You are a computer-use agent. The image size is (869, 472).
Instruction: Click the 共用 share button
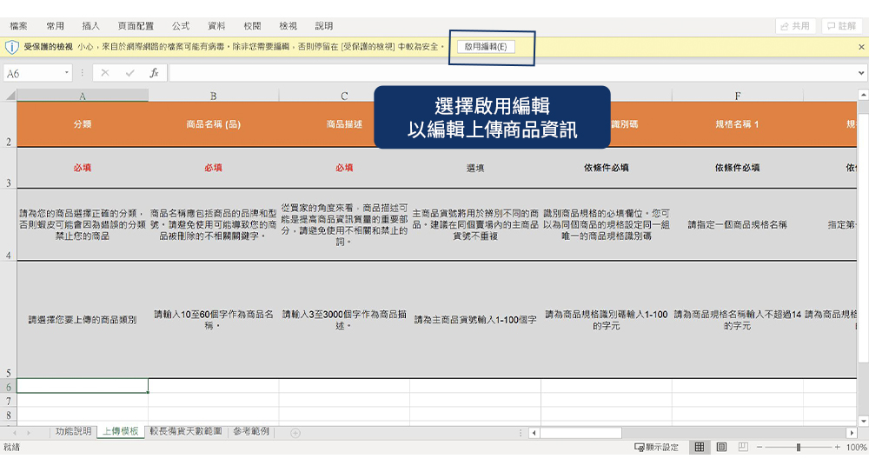pos(795,26)
